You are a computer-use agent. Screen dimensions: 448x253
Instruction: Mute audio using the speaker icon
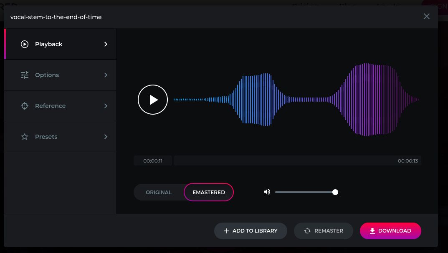[x=267, y=192]
